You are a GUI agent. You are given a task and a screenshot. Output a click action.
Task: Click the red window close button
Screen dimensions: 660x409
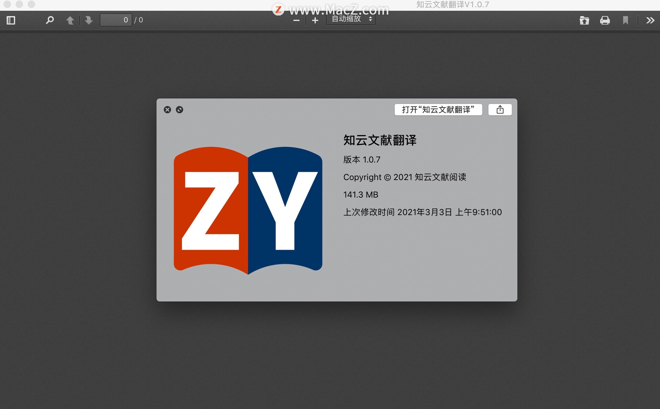click(7, 4)
